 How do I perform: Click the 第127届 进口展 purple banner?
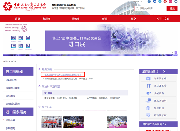point(78,41)
